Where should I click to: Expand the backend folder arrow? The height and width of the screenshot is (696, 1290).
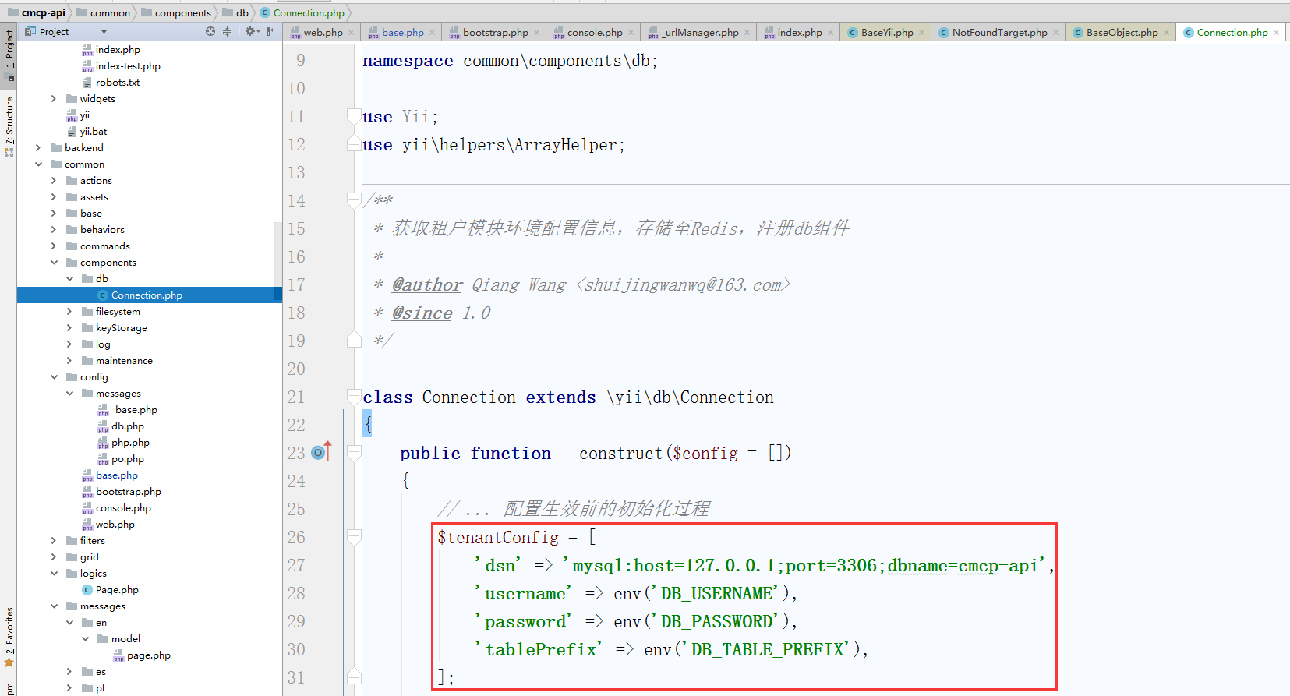[x=37, y=148]
